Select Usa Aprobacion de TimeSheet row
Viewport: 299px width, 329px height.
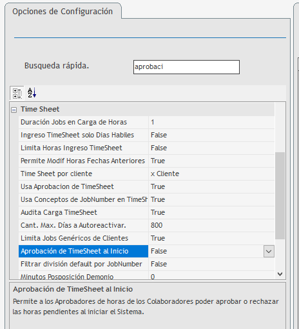click(146, 186)
